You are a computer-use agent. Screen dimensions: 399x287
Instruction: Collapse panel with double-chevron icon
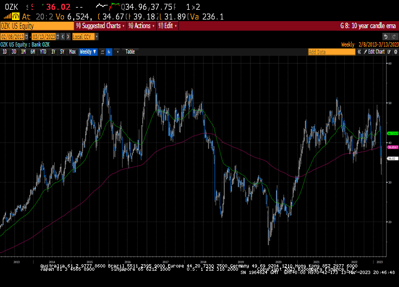click(x=359, y=52)
